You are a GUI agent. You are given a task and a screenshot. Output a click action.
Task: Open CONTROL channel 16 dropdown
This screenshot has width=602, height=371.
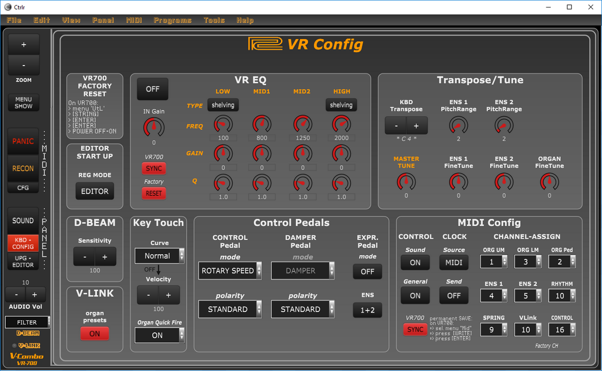click(x=562, y=330)
